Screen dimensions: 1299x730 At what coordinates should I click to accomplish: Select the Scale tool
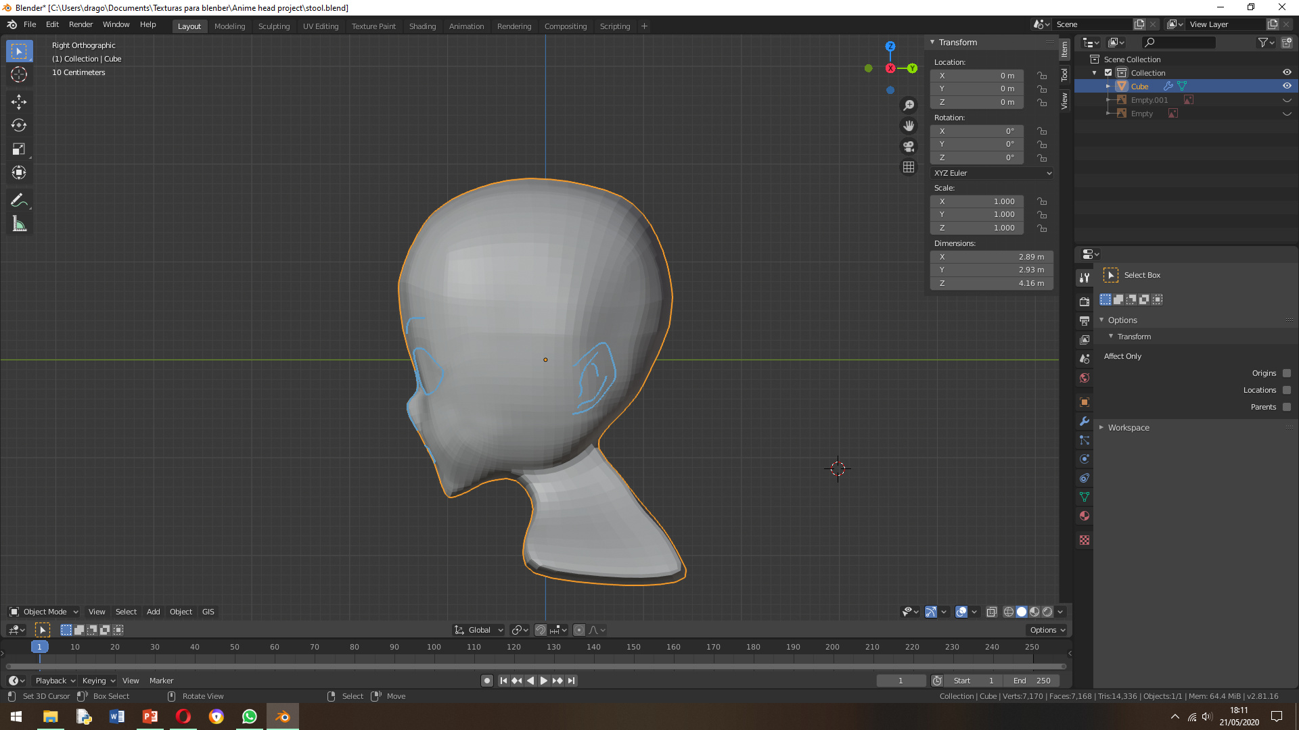click(x=19, y=149)
